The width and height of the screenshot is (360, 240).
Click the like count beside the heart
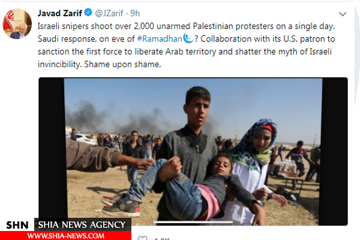162,239
